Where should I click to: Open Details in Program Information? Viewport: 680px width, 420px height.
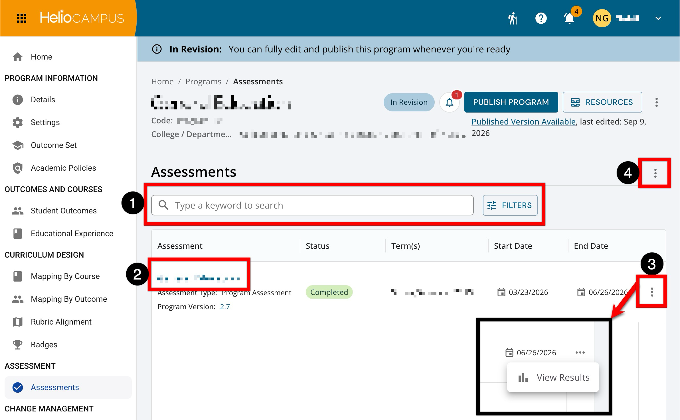coord(43,99)
